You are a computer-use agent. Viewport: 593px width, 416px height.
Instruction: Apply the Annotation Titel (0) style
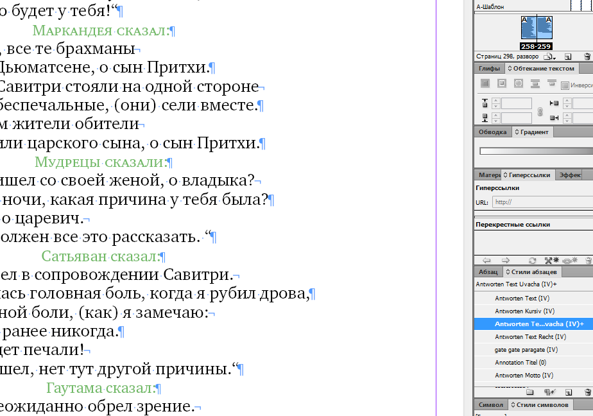pyautogui.click(x=533, y=363)
